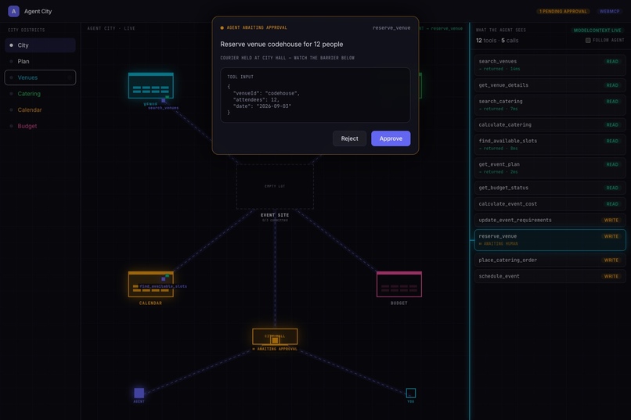Open the find_available_slots tool row

pyautogui.click(x=550, y=144)
